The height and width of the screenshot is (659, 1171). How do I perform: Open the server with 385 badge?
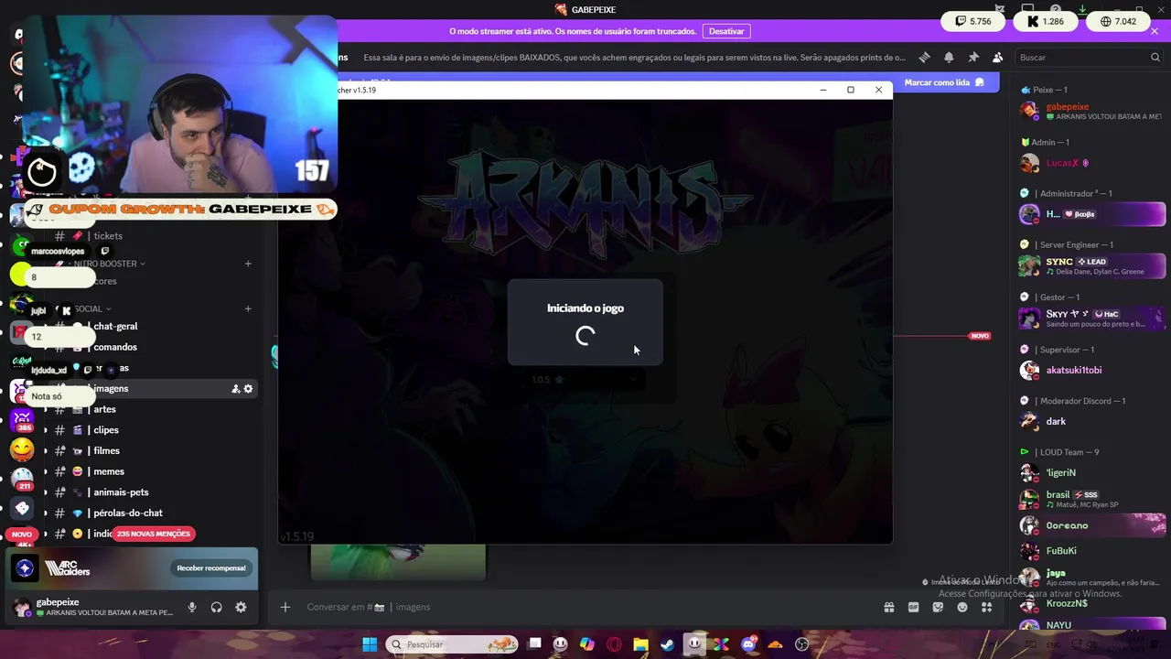pos(22,420)
